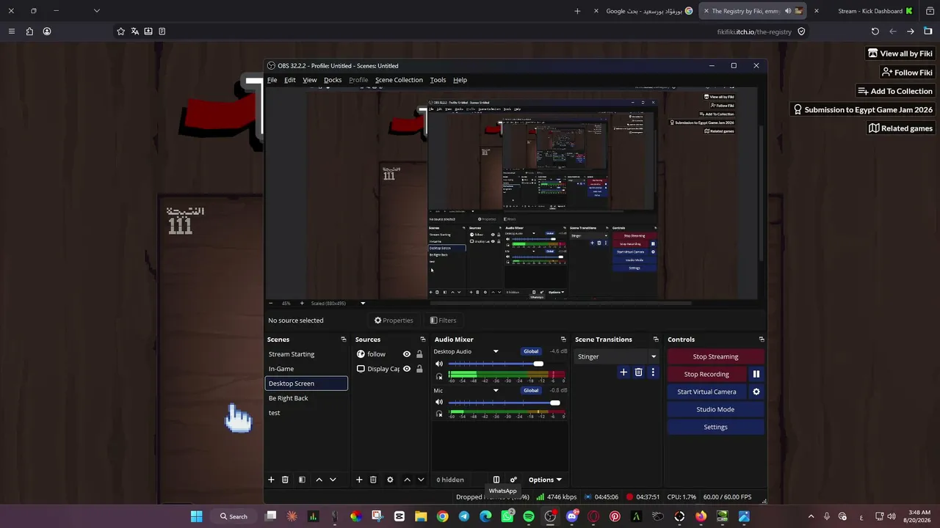Toggle Mic monitoring headphone icon
The width and height of the screenshot is (940, 528).
pos(439,414)
